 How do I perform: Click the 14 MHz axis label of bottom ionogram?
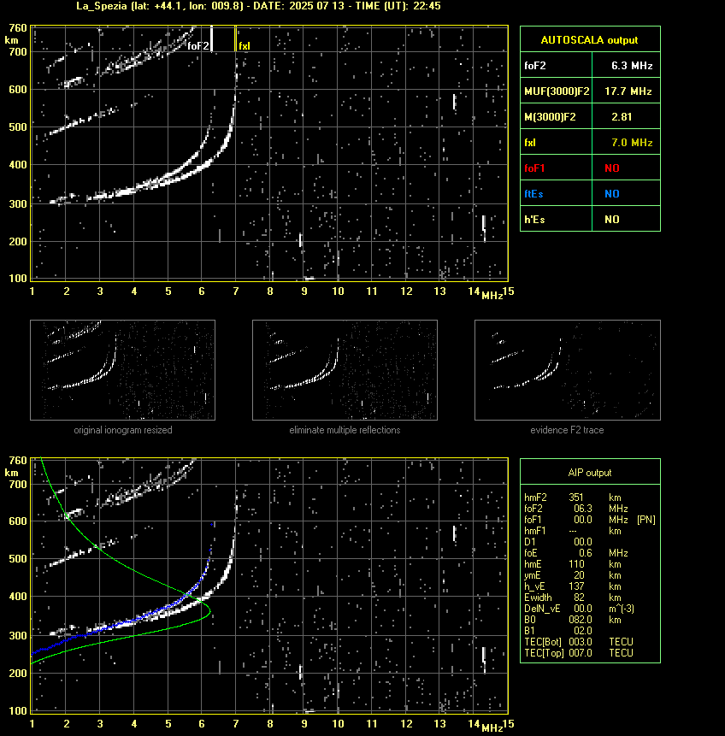click(x=474, y=724)
